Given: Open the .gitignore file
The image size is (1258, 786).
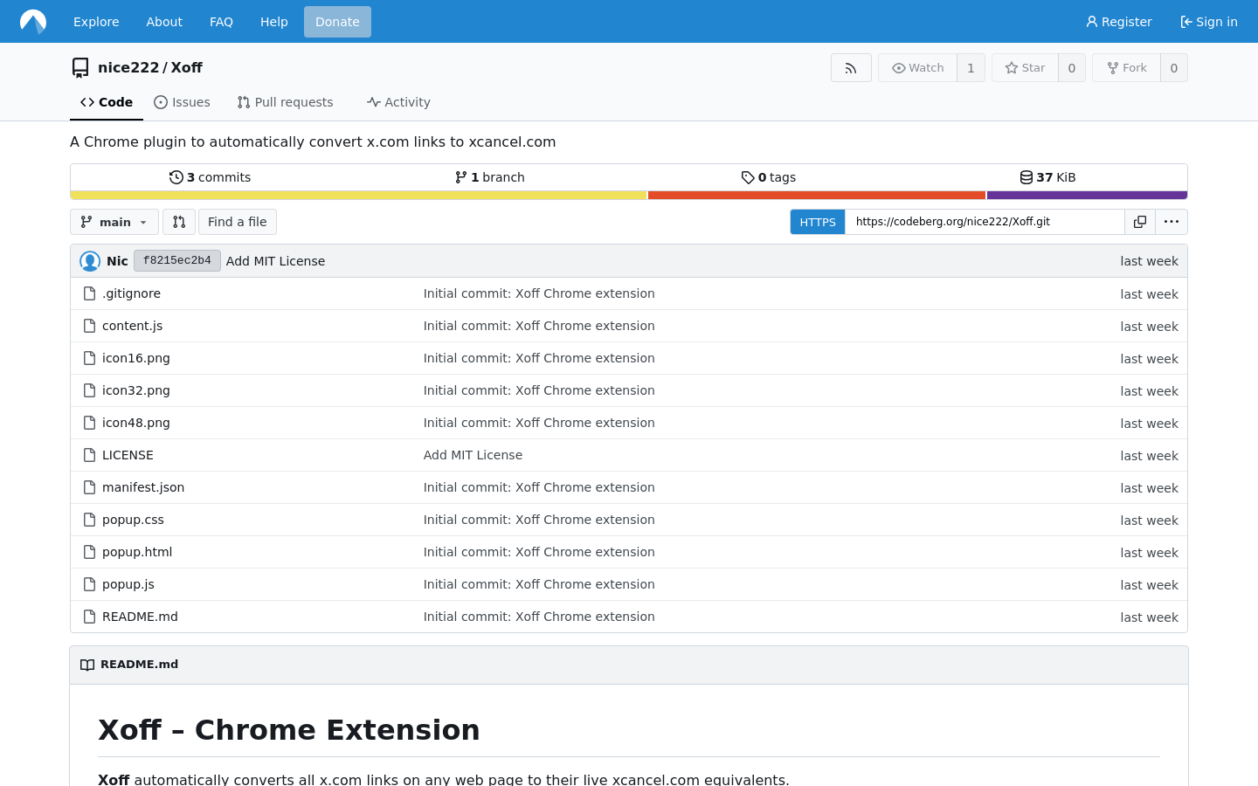Looking at the screenshot, I should [x=131, y=293].
